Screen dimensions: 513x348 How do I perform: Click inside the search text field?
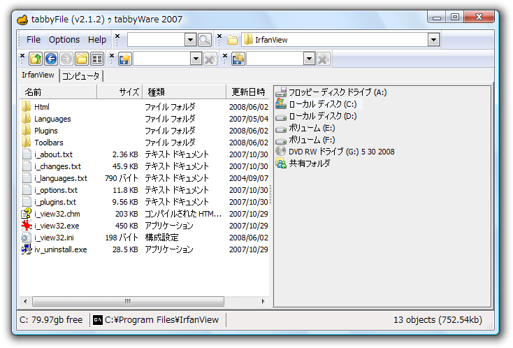[156, 40]
